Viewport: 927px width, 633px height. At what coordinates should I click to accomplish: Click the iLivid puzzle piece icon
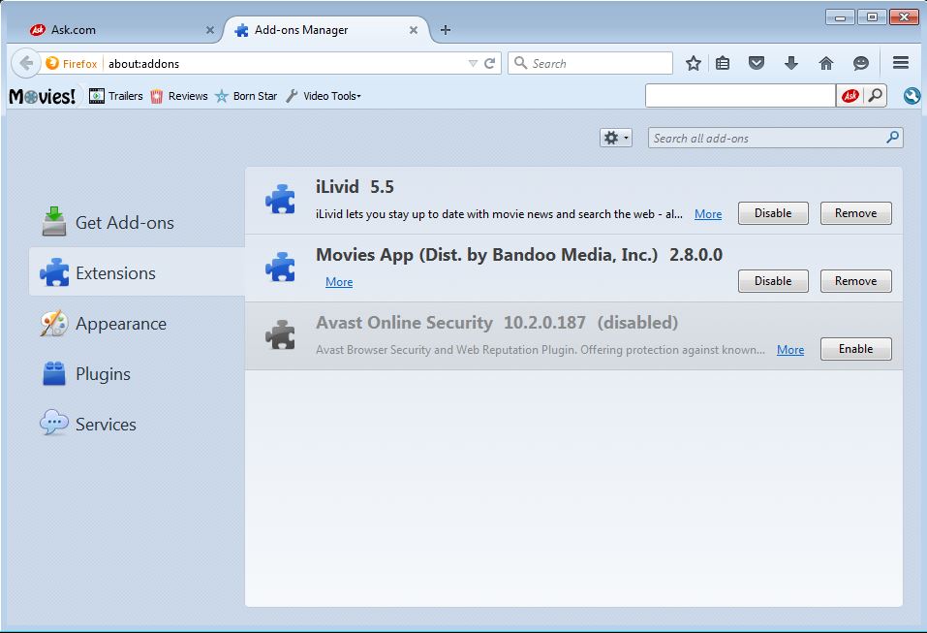click(280, 199)
